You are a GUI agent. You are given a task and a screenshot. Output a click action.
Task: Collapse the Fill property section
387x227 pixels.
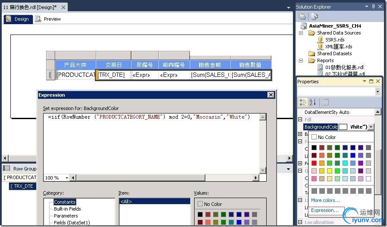(x=300, y=119)
